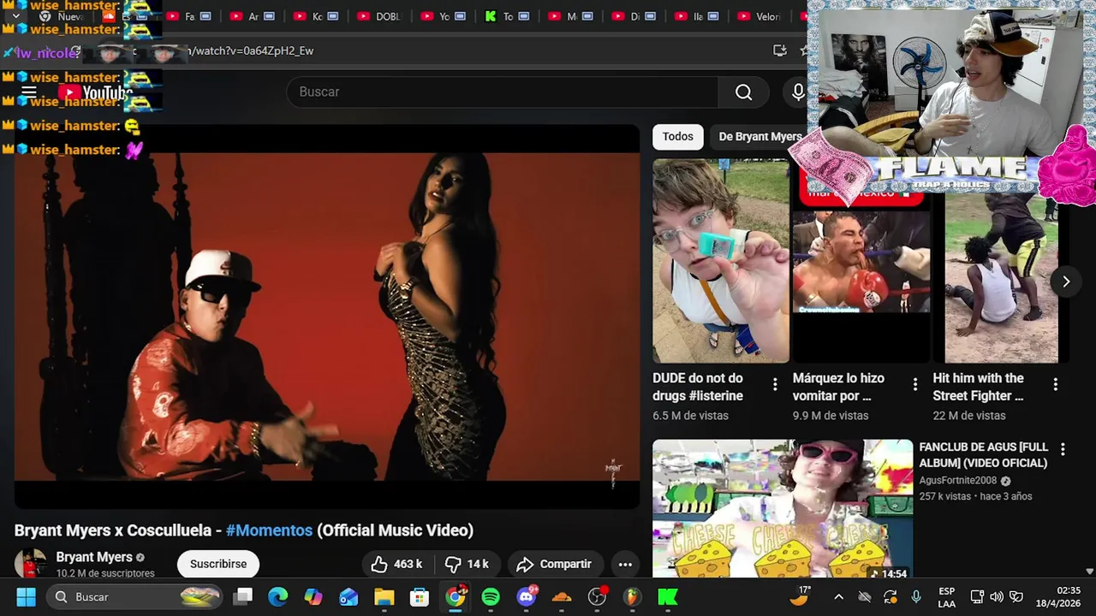Click the '6.5 M de vistas' text

tap(690, 416)
